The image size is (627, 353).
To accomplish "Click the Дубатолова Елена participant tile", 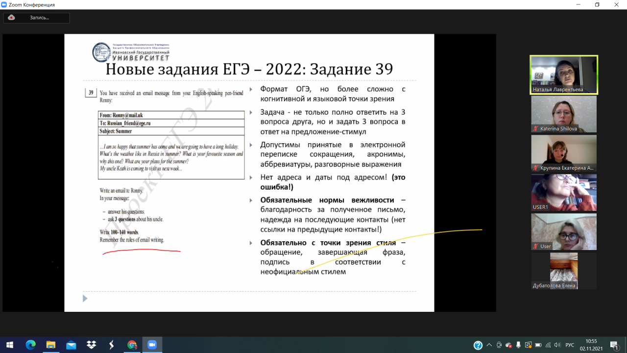I will pyautogui.click(x=563, y=271).
